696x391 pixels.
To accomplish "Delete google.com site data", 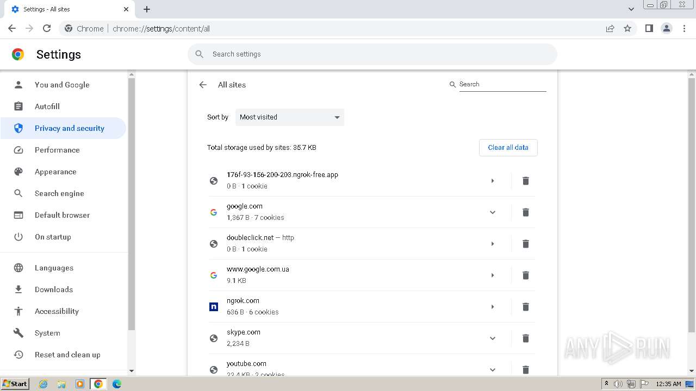I will point(526,212).
